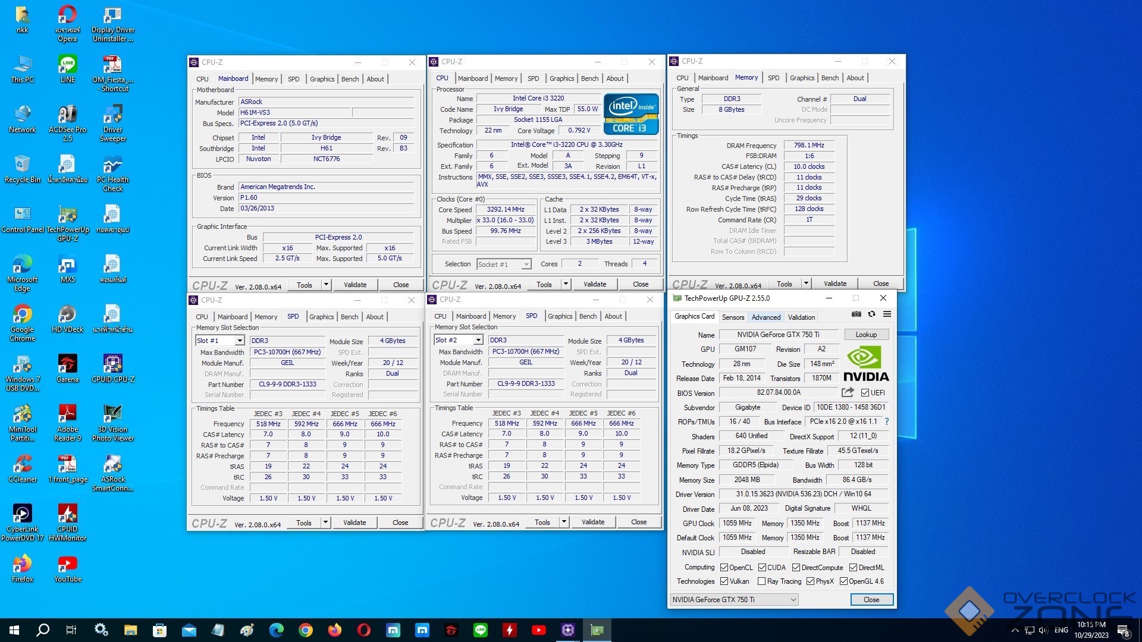Click the Bus Interface question mark
The height and width of the screenshot is (642, 1142).
[887, 421]
